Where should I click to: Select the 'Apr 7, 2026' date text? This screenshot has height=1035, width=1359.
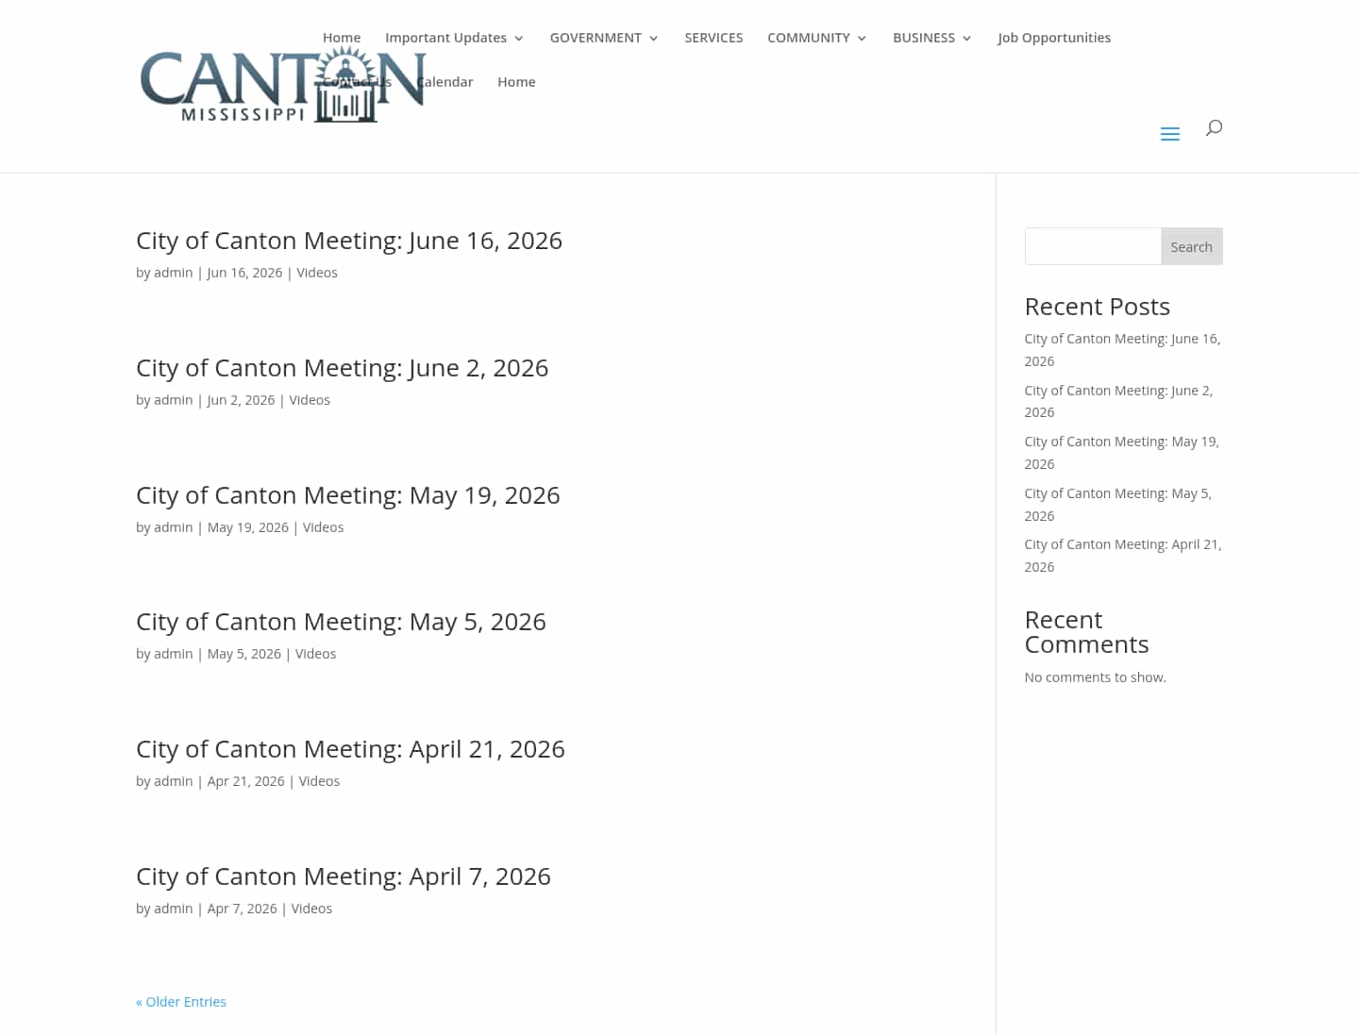tap(243, 909)
